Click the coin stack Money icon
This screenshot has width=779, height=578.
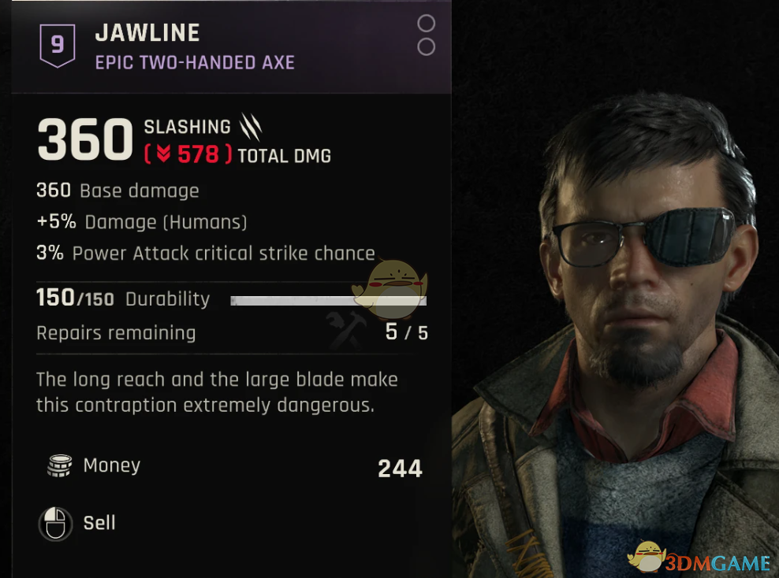(60, 466)
